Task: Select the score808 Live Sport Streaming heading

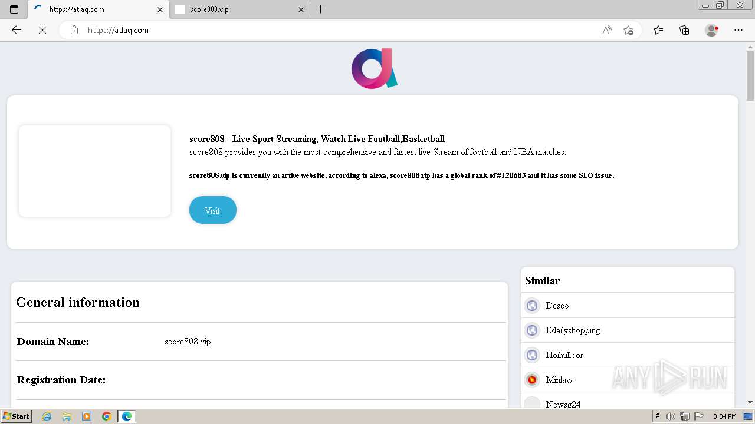Action: [x=317, y=139]
